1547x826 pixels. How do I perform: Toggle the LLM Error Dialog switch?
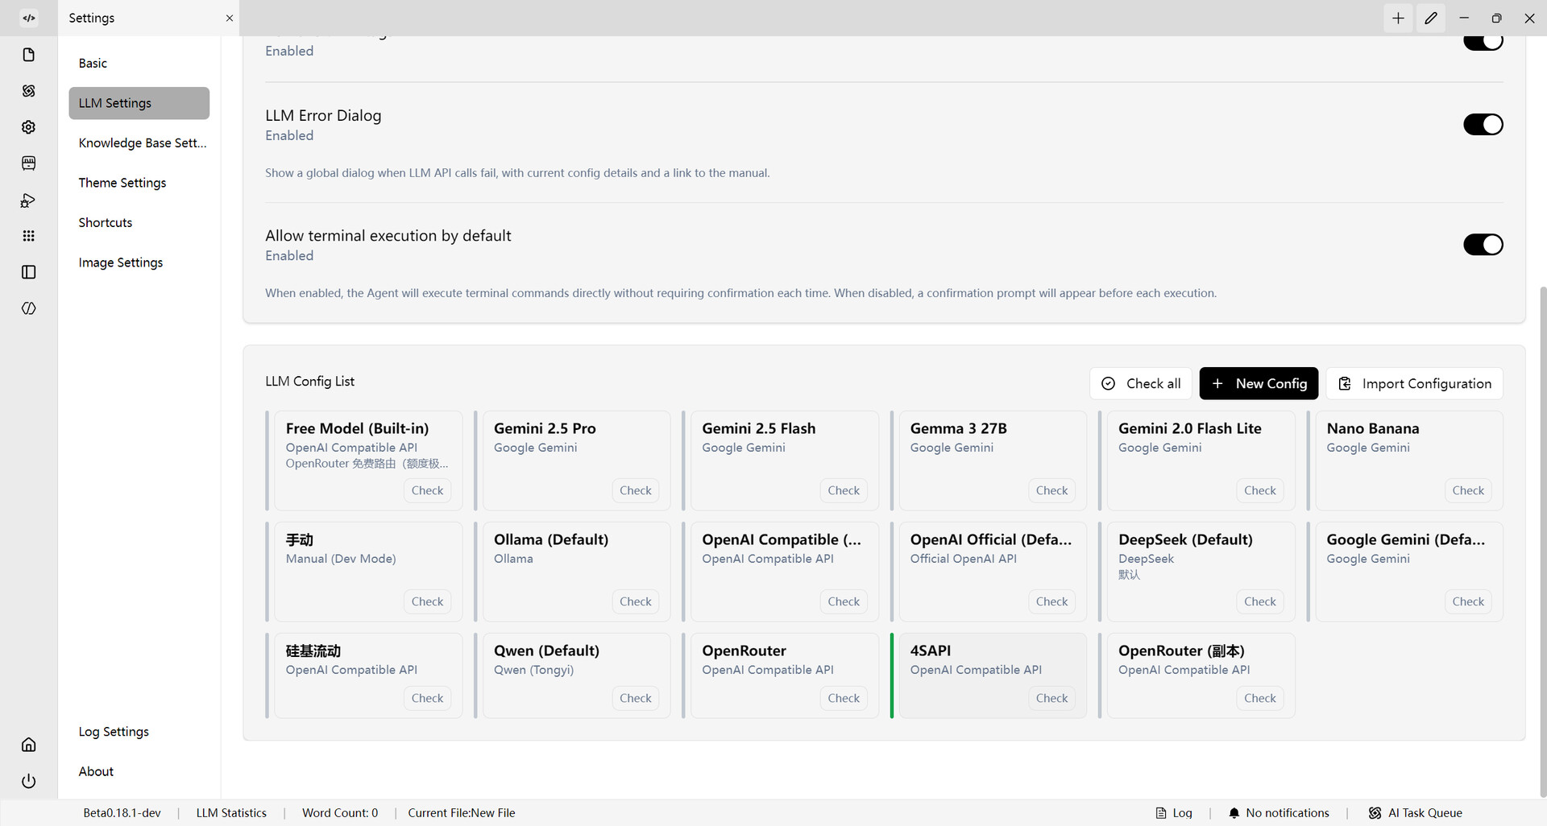(1483, 125)
